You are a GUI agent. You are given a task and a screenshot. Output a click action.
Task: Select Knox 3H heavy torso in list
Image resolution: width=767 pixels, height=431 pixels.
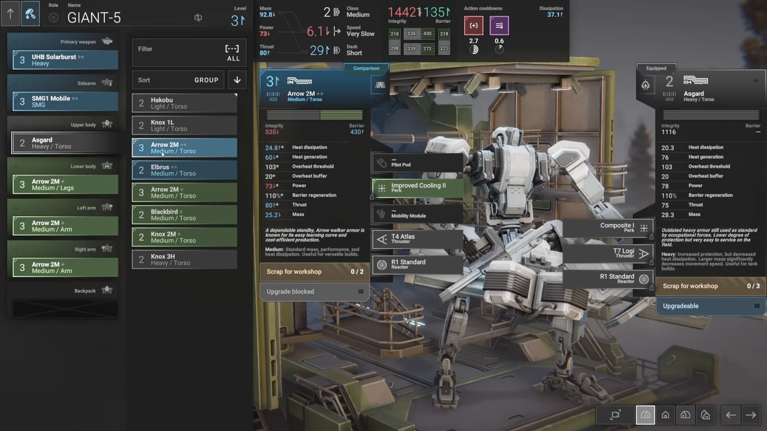point(185,260)
